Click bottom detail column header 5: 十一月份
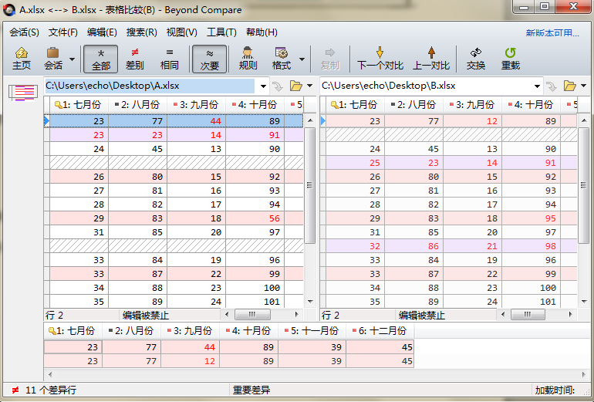The width and height of the screenshot is (594, 402). coord(312,331)
